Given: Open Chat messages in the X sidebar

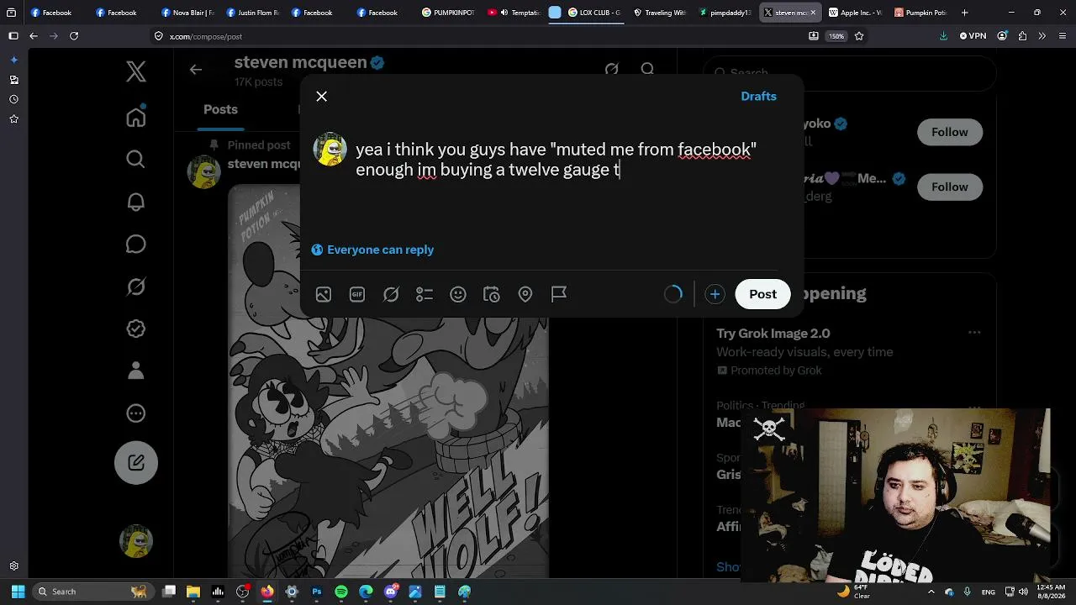Looking at the screenshot, I should [136, 244].
